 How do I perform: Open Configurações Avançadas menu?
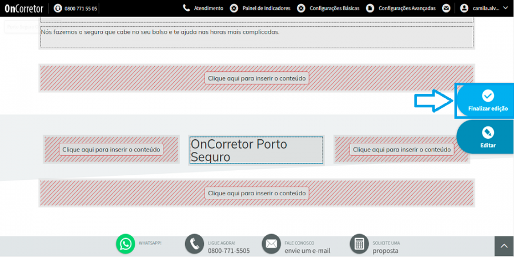[x=407, y=9]
